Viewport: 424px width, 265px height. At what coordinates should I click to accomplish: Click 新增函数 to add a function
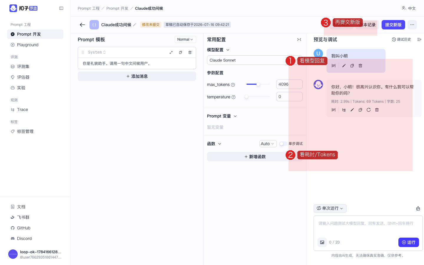(x=255, y=157)
